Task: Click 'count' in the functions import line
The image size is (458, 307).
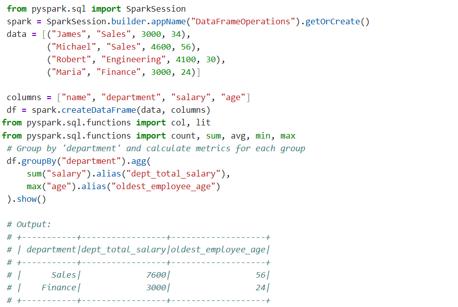Action: click(183, 136)
